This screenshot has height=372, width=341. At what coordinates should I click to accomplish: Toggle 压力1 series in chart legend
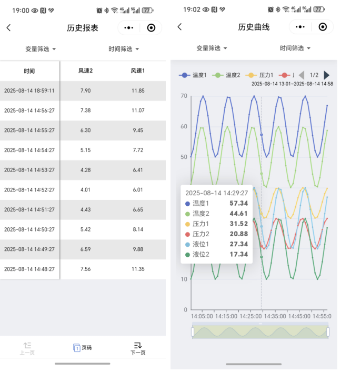coord(259,75)
